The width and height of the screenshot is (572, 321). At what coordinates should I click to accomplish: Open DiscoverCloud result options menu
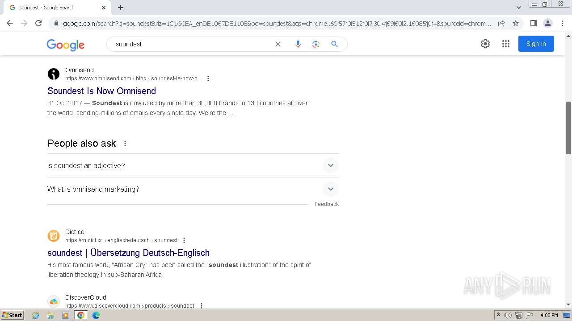(202, 306)
